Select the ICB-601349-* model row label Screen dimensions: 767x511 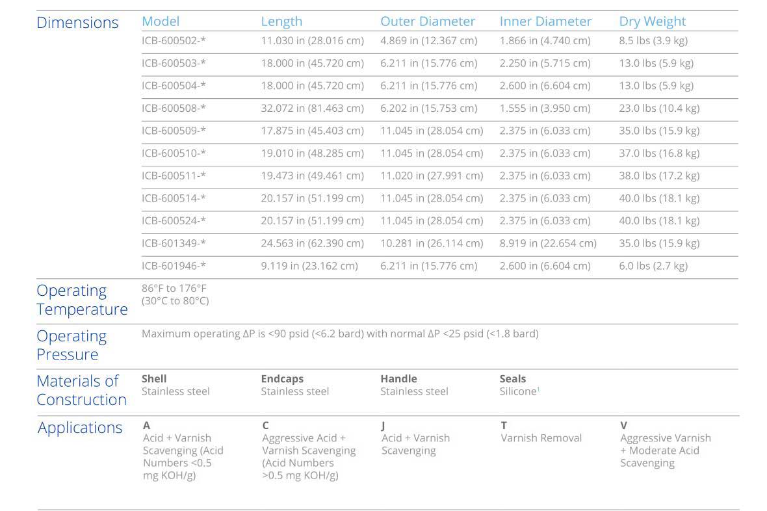pos(174,244)
